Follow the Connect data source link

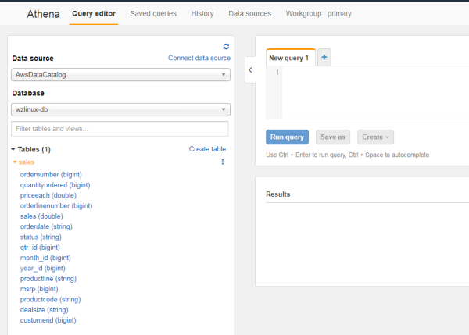(199, 59)
